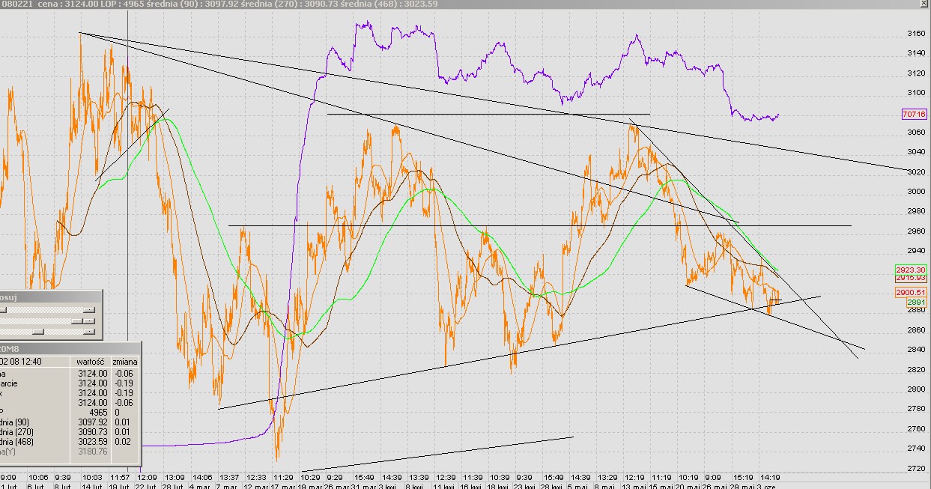Select the purple 70716 axis label
931x489 pixels.
tap(915, 114)
